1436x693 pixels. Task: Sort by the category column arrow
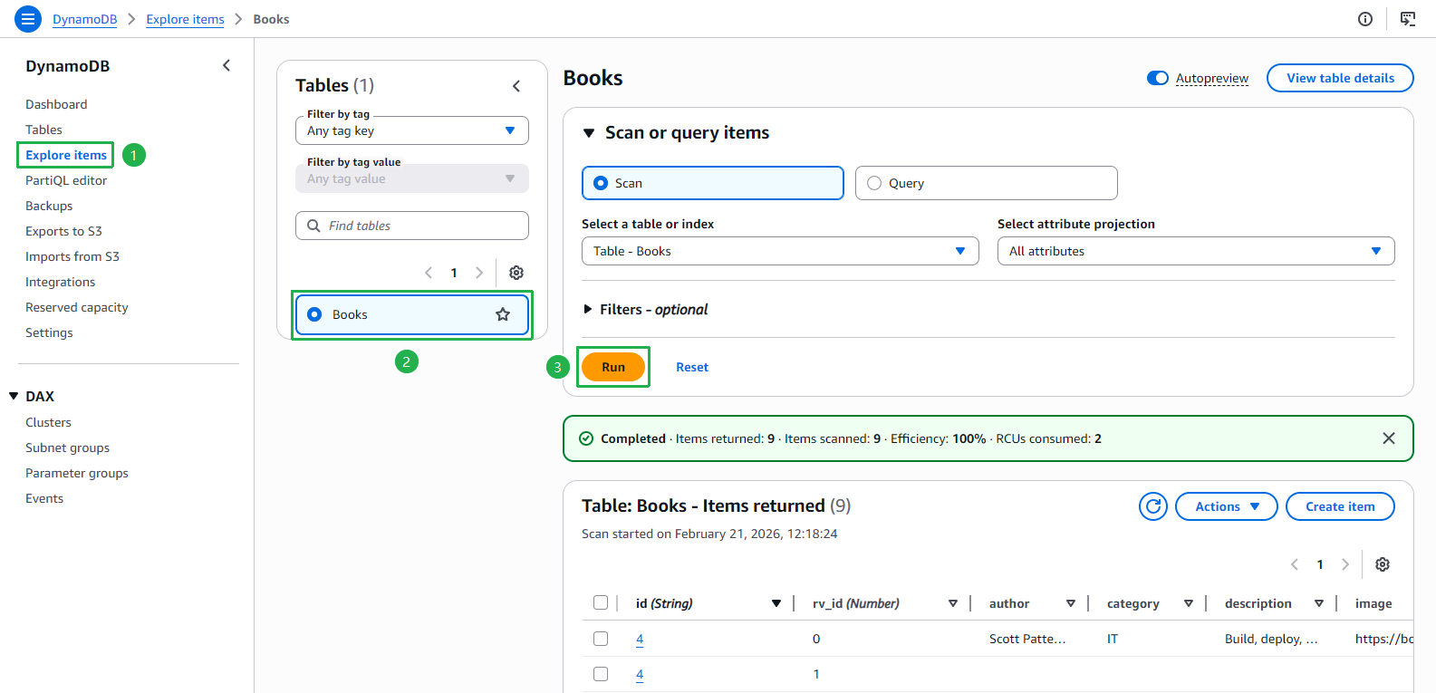[1189, 603]
